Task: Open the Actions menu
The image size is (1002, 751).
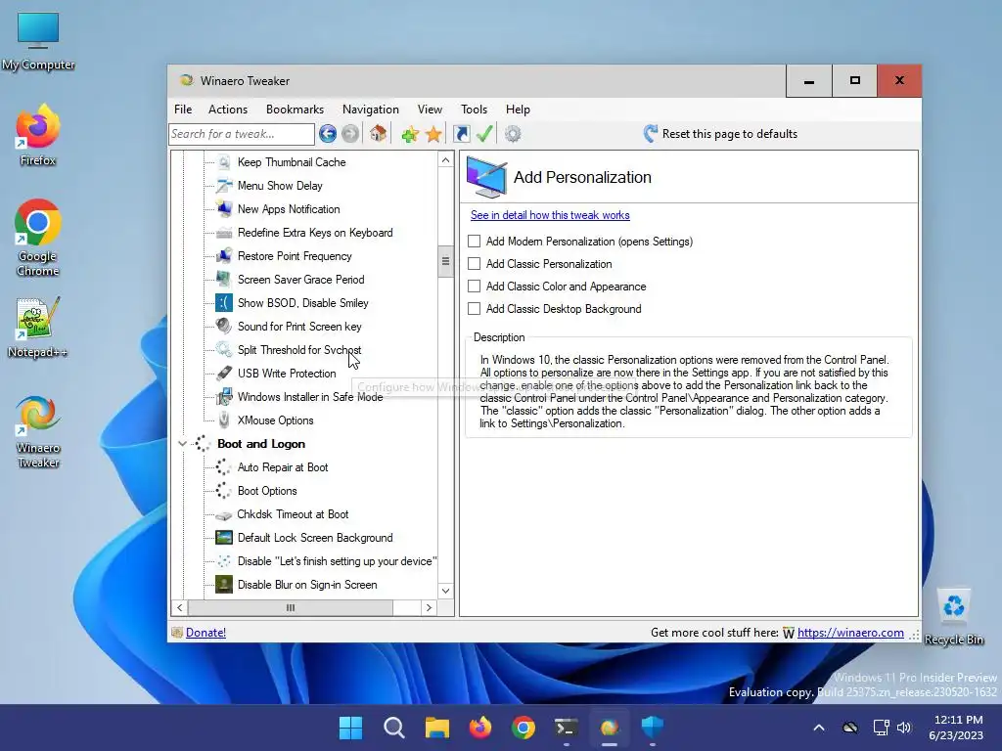Action: [x=227, y=110]
